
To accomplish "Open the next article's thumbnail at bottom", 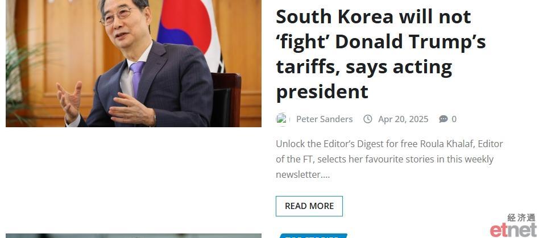I will click(x=134, y=236).
